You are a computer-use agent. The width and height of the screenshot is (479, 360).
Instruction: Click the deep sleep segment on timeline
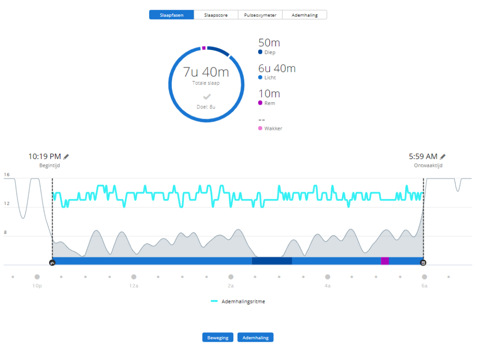click(272, 261)
